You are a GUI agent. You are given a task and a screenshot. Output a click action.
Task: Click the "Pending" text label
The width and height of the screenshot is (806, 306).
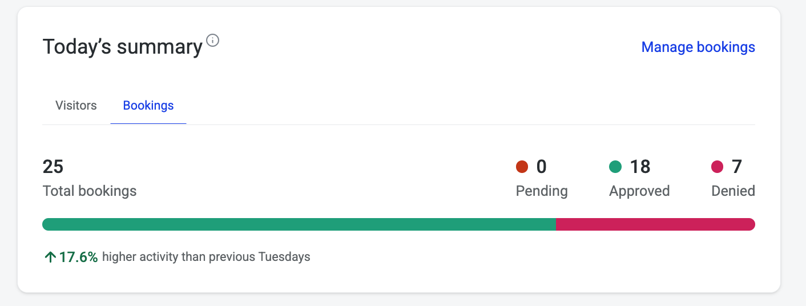(x=542, y=191)
